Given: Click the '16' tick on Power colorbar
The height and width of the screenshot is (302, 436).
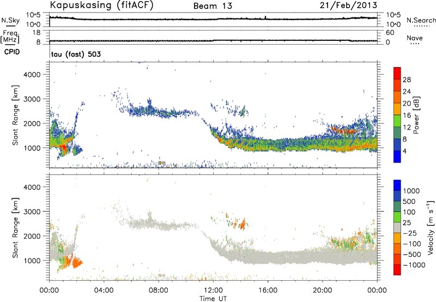Looking at the screenshot, I should click(x=407, y=116).
